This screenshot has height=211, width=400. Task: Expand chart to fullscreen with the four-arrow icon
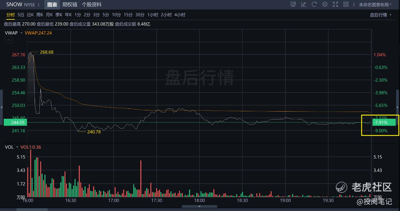pos(336,4)
